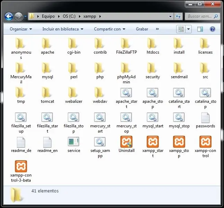Select the perl folder

point(73,68)
